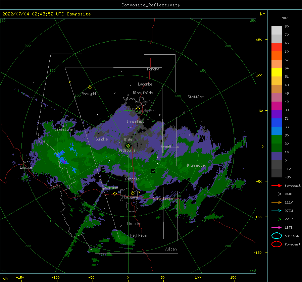Click the 80 value on dBZ scale

(287, 26)
